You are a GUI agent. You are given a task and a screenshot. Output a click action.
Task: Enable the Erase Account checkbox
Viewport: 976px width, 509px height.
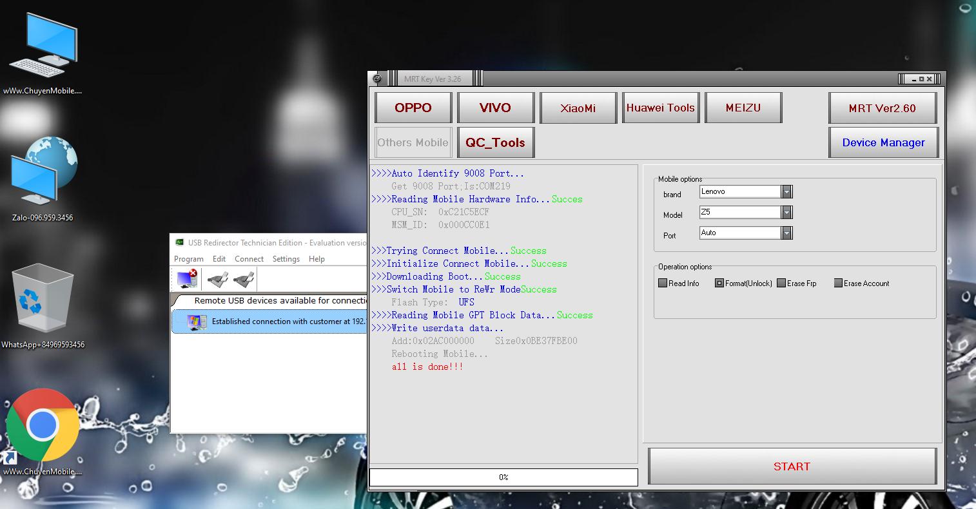(838, 283)
